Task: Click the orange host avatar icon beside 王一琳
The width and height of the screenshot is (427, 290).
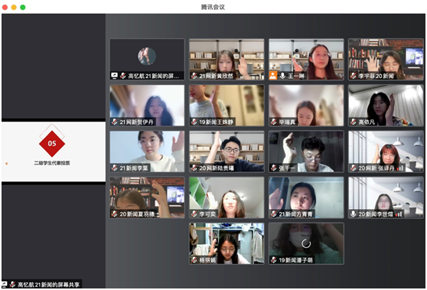Action: pyautogui.click(x=273, y=76)
